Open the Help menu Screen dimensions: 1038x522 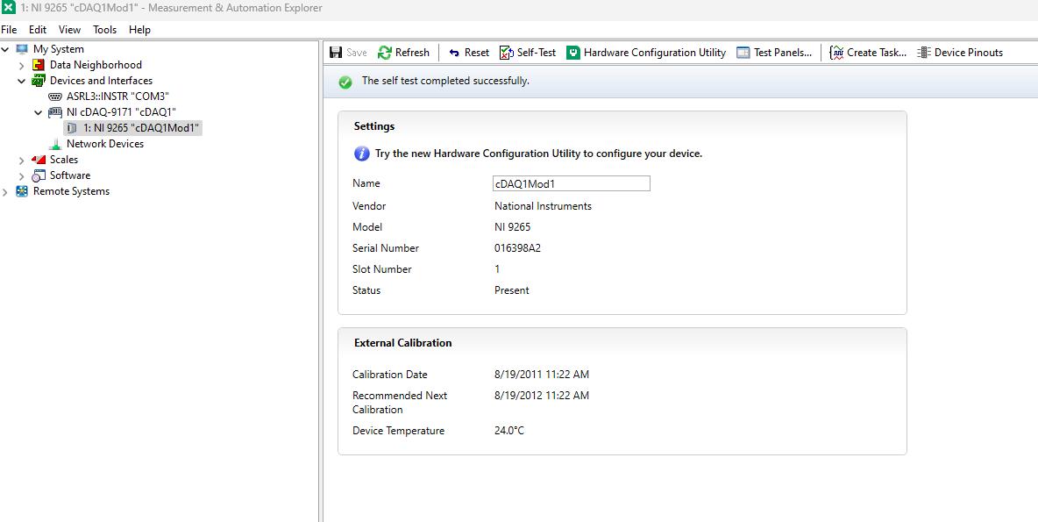pos(139,30)
